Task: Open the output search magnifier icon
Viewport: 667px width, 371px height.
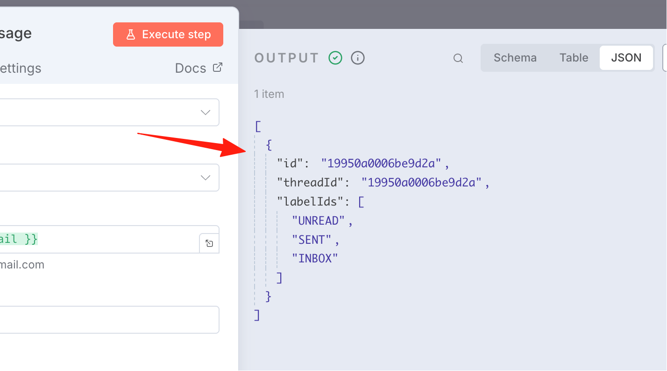Action: pyautogui.click(x=458, y=58)
